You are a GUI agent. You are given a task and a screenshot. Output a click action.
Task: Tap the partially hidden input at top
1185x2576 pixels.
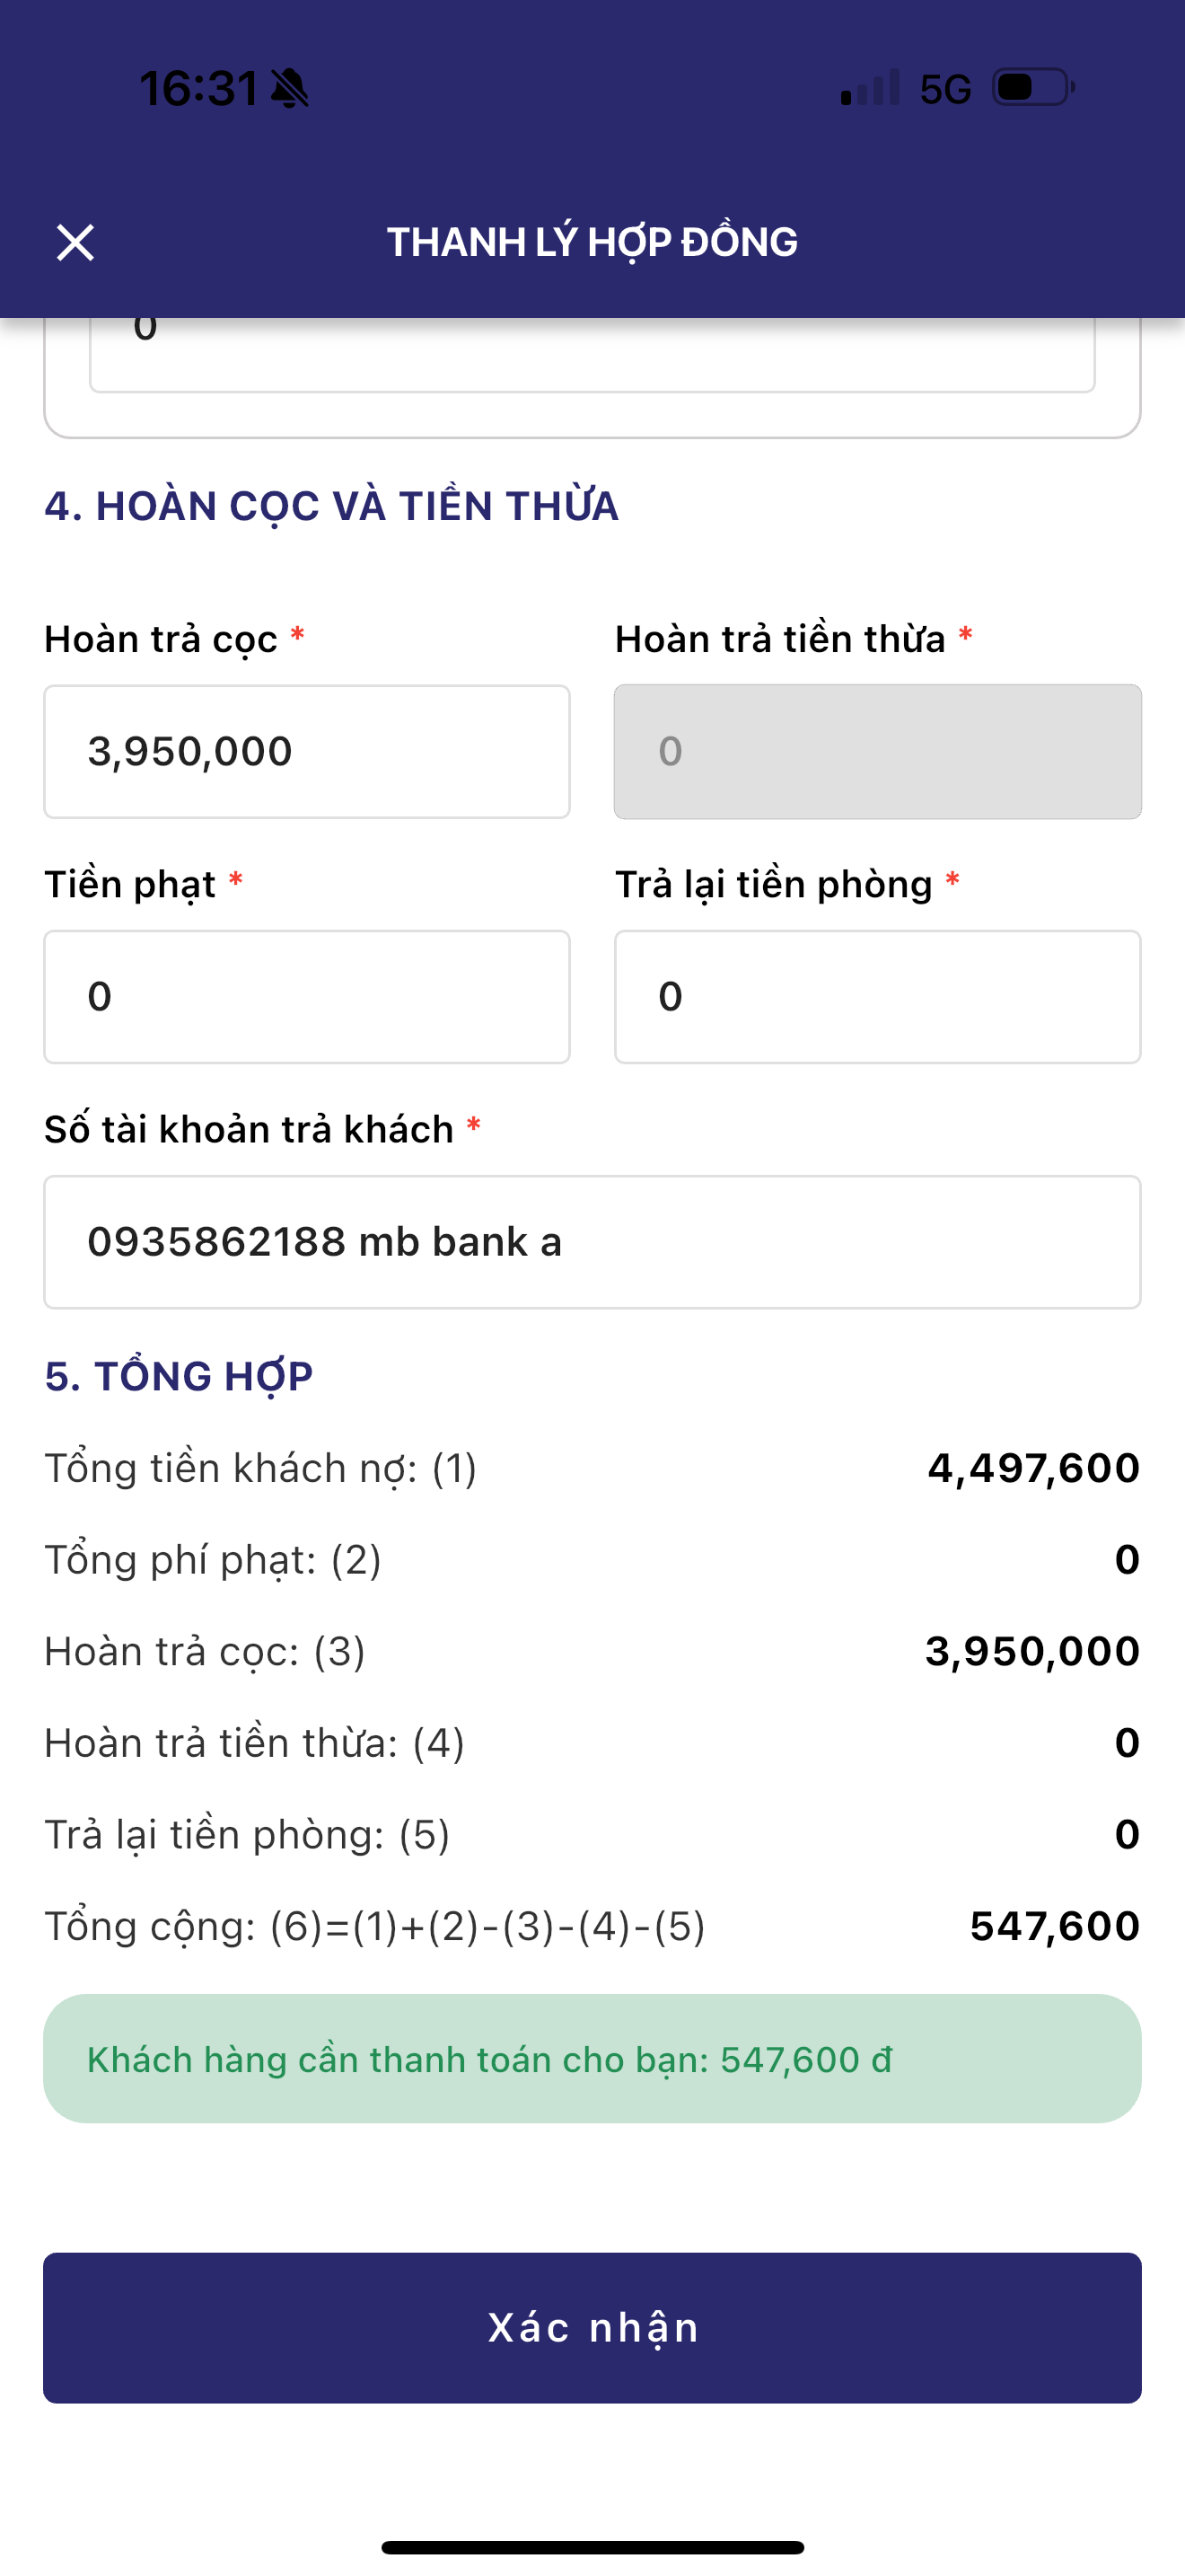click(x=592, y=354)
